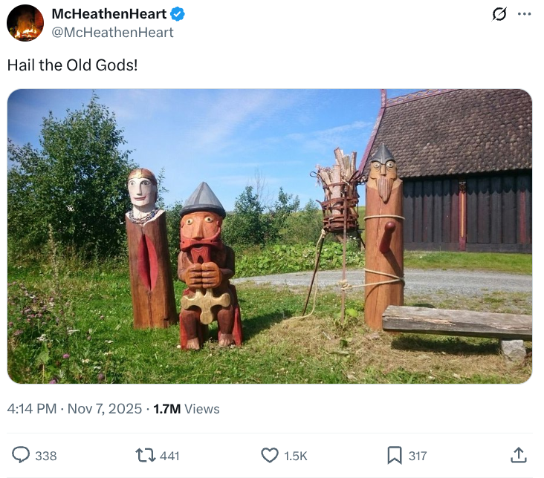Open the wooden idol statues photo
This screenshot has width=544, height=478.
pos(270,236)
